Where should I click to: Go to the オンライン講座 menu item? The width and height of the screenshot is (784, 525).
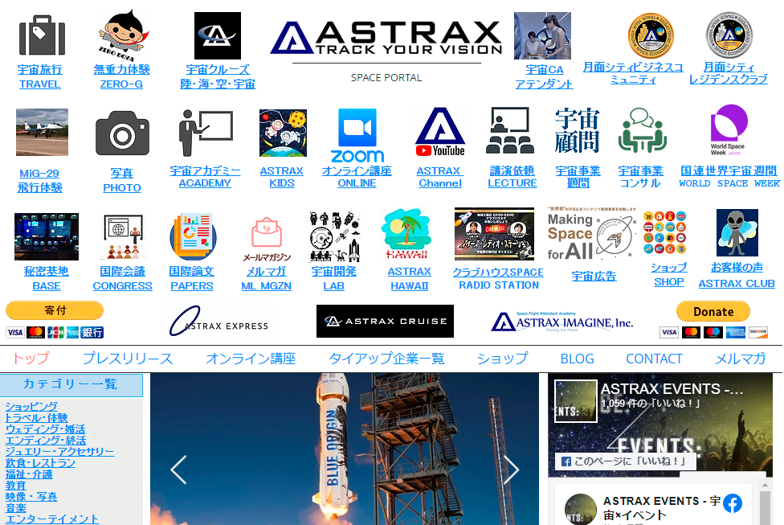click(251, 359)
